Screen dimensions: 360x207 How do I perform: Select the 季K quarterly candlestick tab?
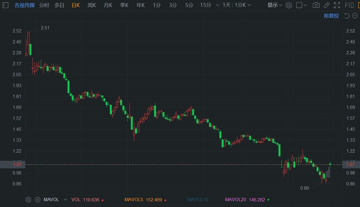click(x=124, y=5)
